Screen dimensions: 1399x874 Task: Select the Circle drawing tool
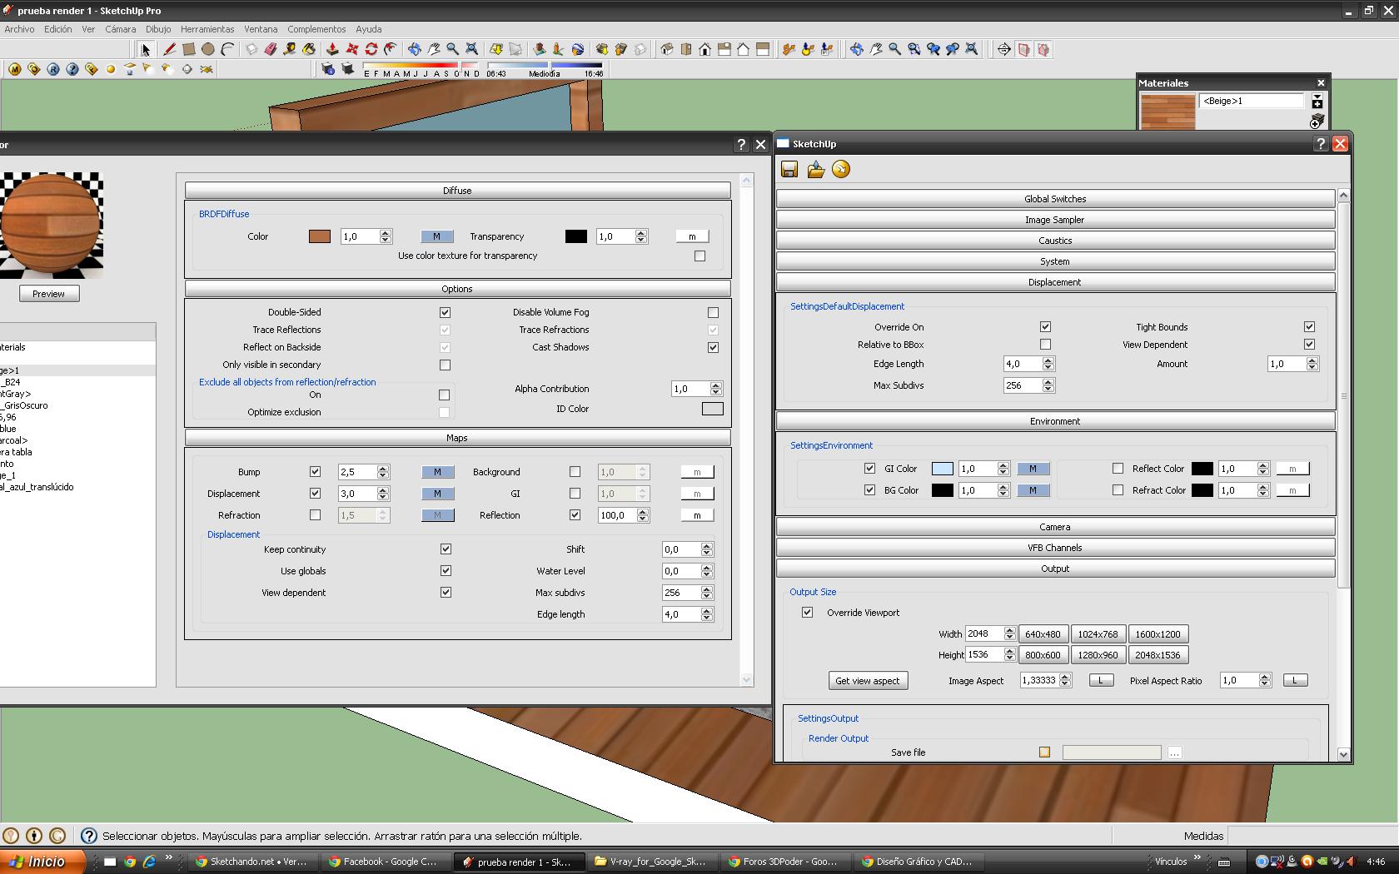[208, 49]
